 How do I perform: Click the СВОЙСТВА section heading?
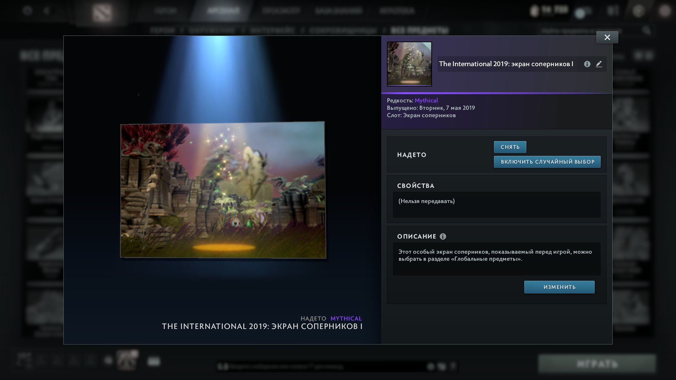415,186
